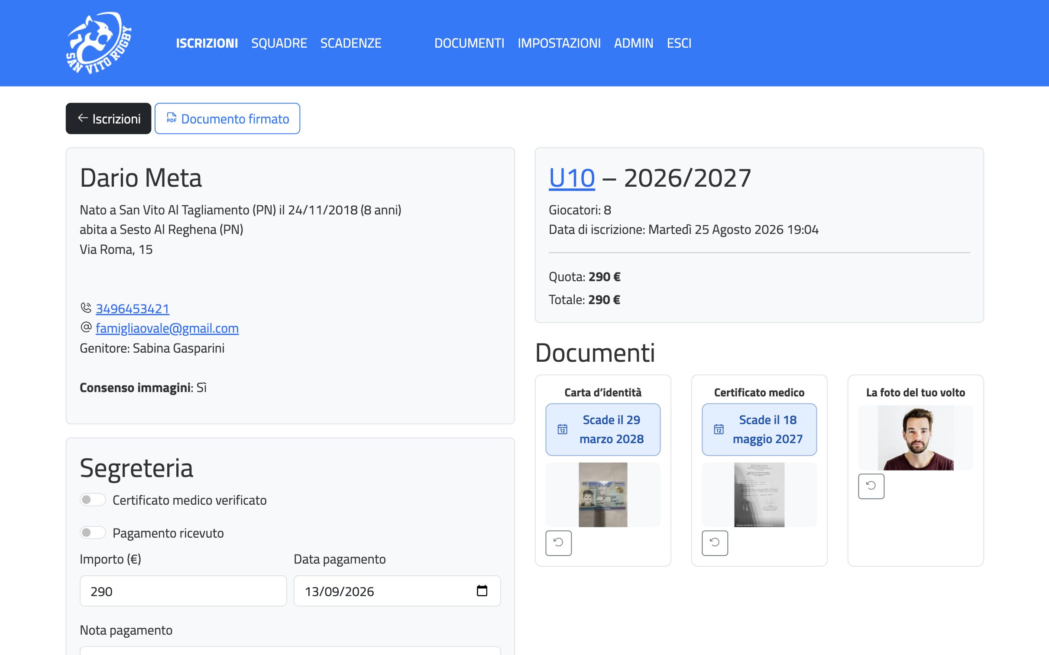Viewport: 1049px width, 655px height.
Task: Rotate the face photo image
Action: (871, 486)
